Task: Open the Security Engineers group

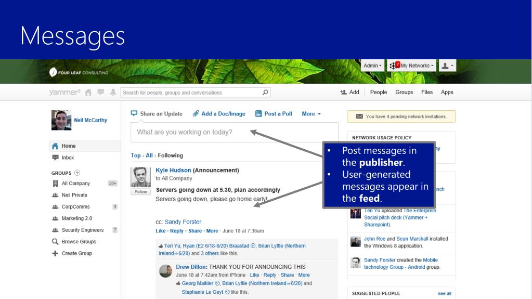Action: [x=83, y=230]
